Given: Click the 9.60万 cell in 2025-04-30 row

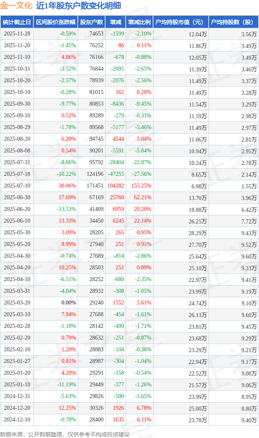Looking at the screenshot, I should click(x=249, y=256).
